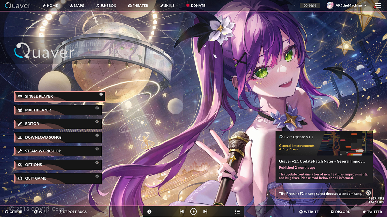The image size is (387, 217).
Task: Go to the Theater section
Action: 138,5
